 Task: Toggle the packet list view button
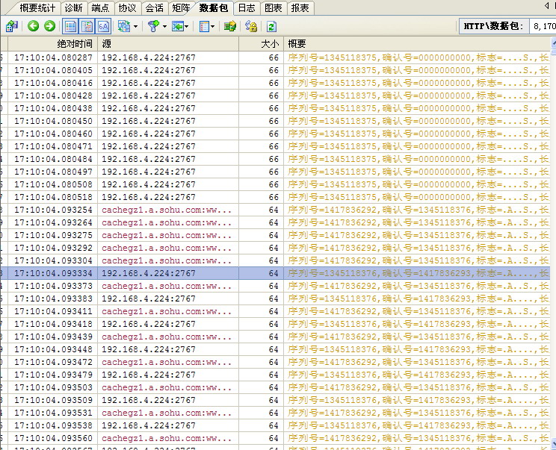click(x=69, y=26)
